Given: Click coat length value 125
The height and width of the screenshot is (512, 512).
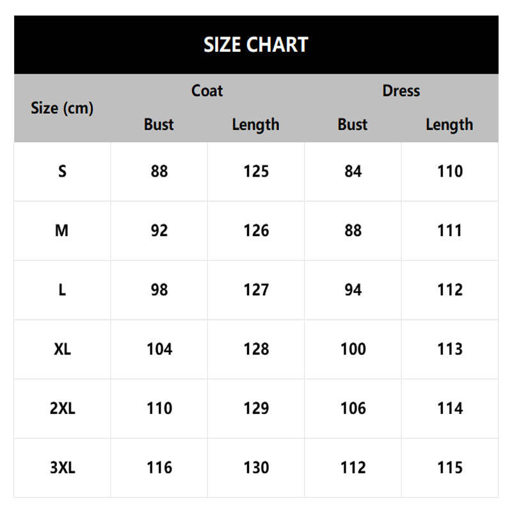Looking at the screenshot, I should pos(256,172).
